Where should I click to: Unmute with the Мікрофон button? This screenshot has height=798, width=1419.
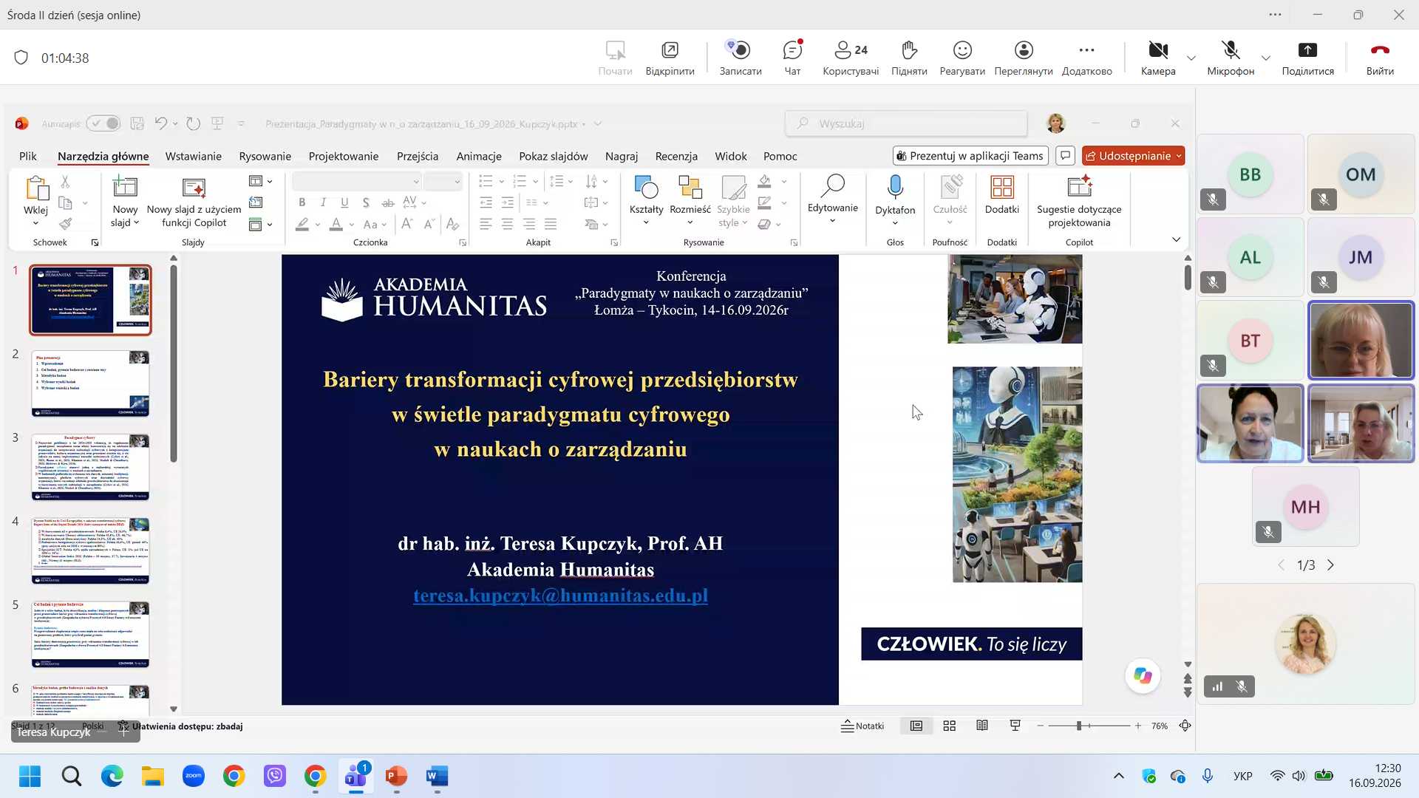pyautogui.click(x=1231, y=58)
